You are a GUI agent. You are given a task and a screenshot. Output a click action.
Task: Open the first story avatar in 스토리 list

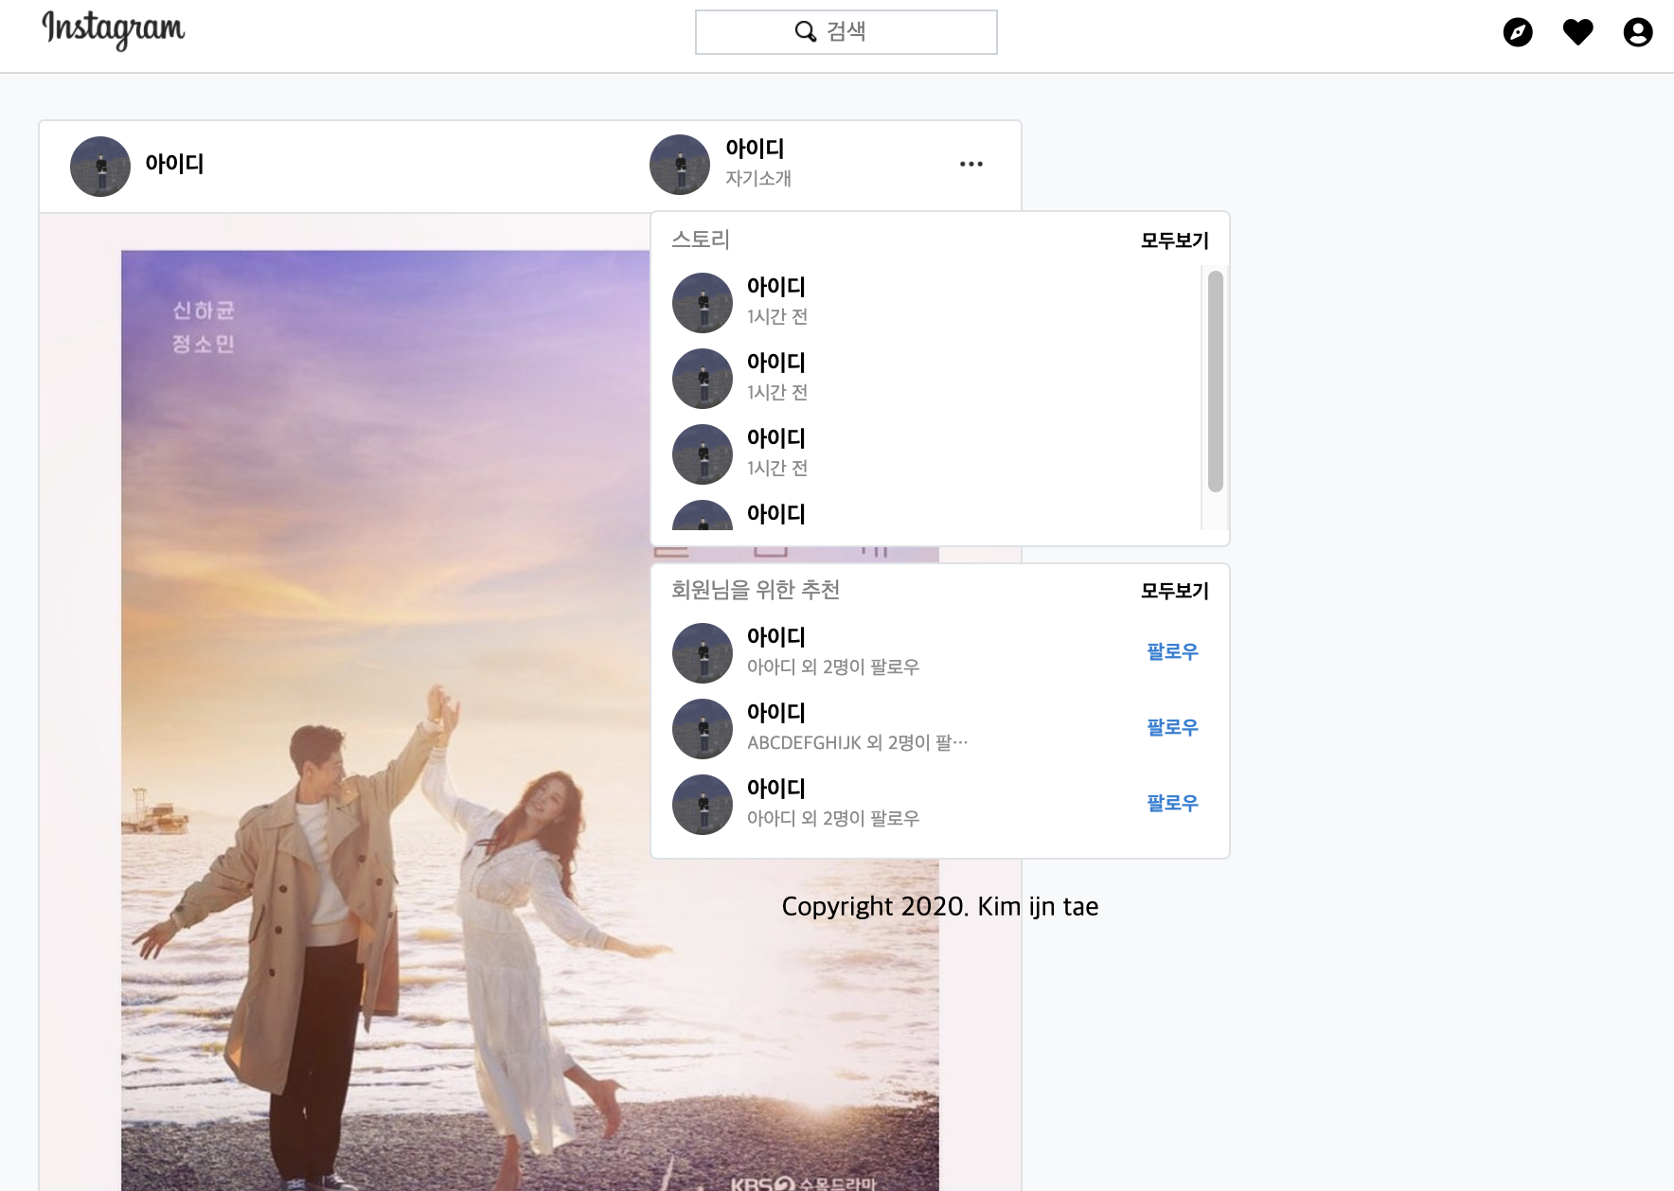tap(703, 303)
